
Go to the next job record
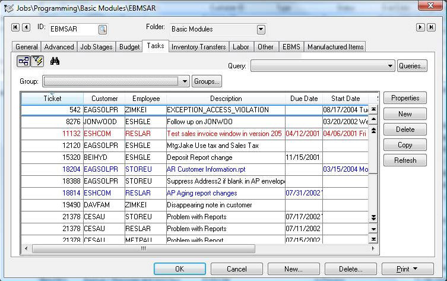coord(421,27)
